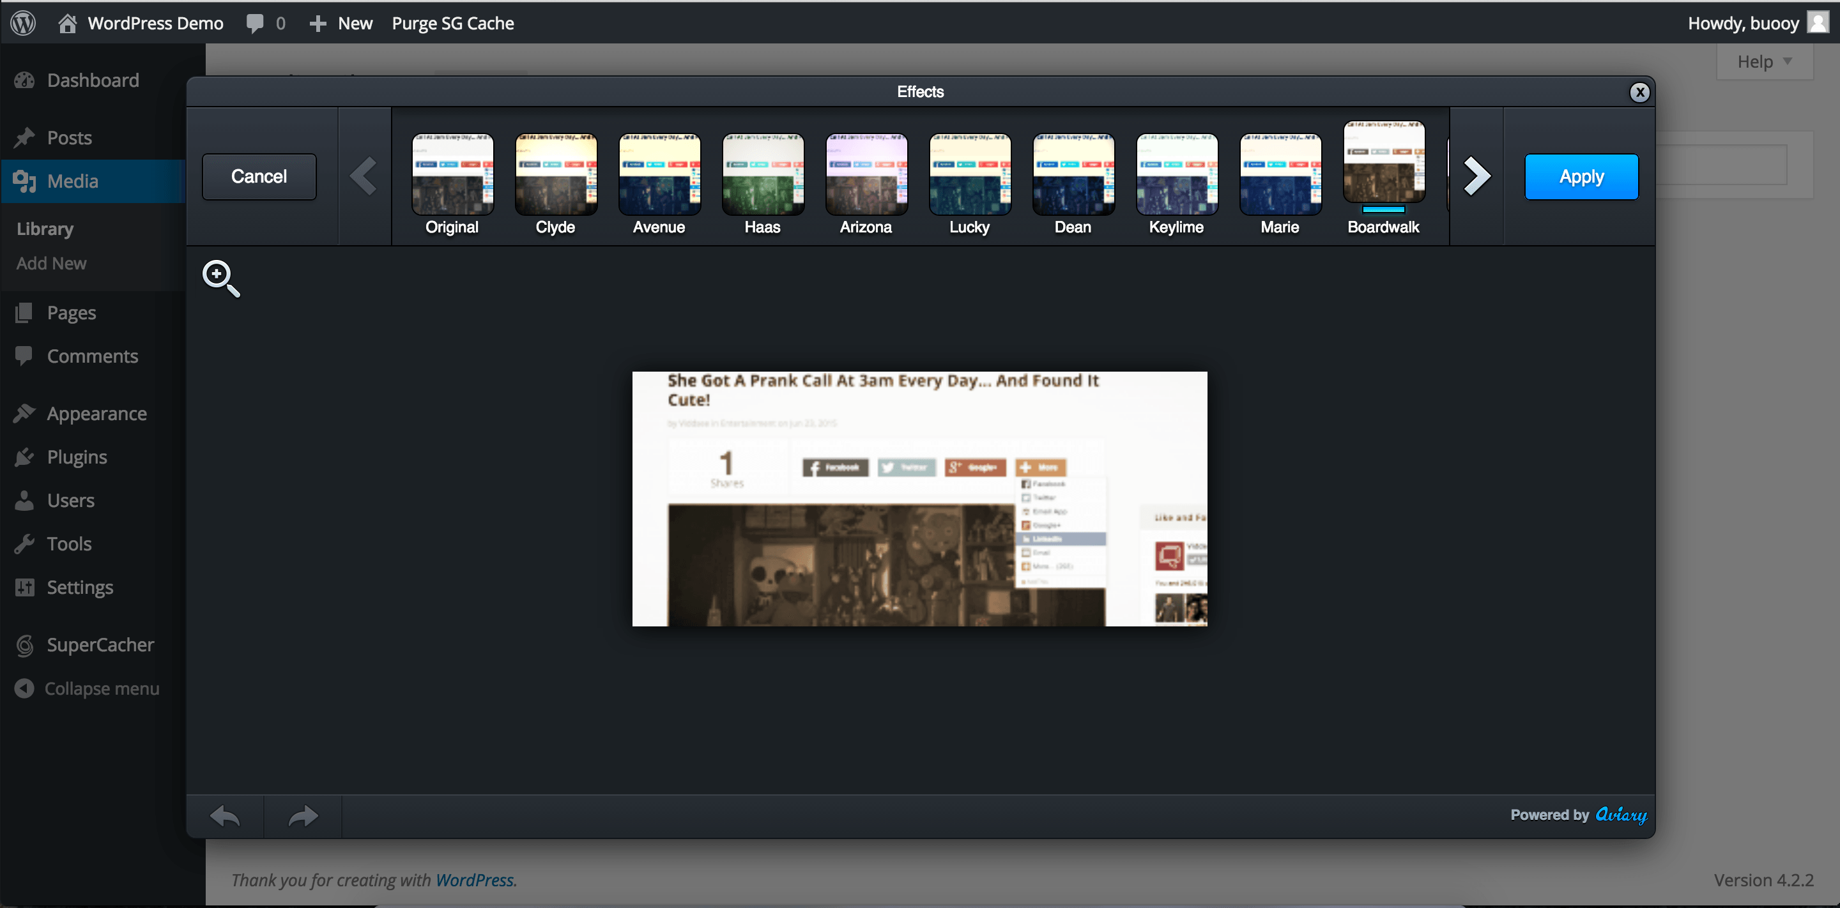Click the Dashboard gauge icon
1840x908 pixels.
pos(24,80)
